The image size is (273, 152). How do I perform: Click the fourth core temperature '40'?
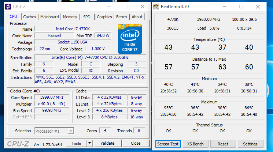(x=249, y=47)
